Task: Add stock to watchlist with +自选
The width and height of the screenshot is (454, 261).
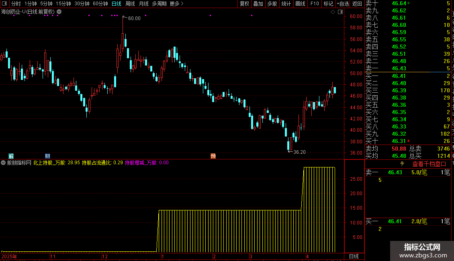Action: [343, 4]
